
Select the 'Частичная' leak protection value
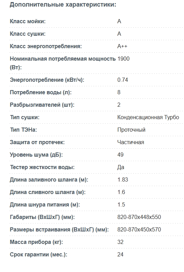130,142
